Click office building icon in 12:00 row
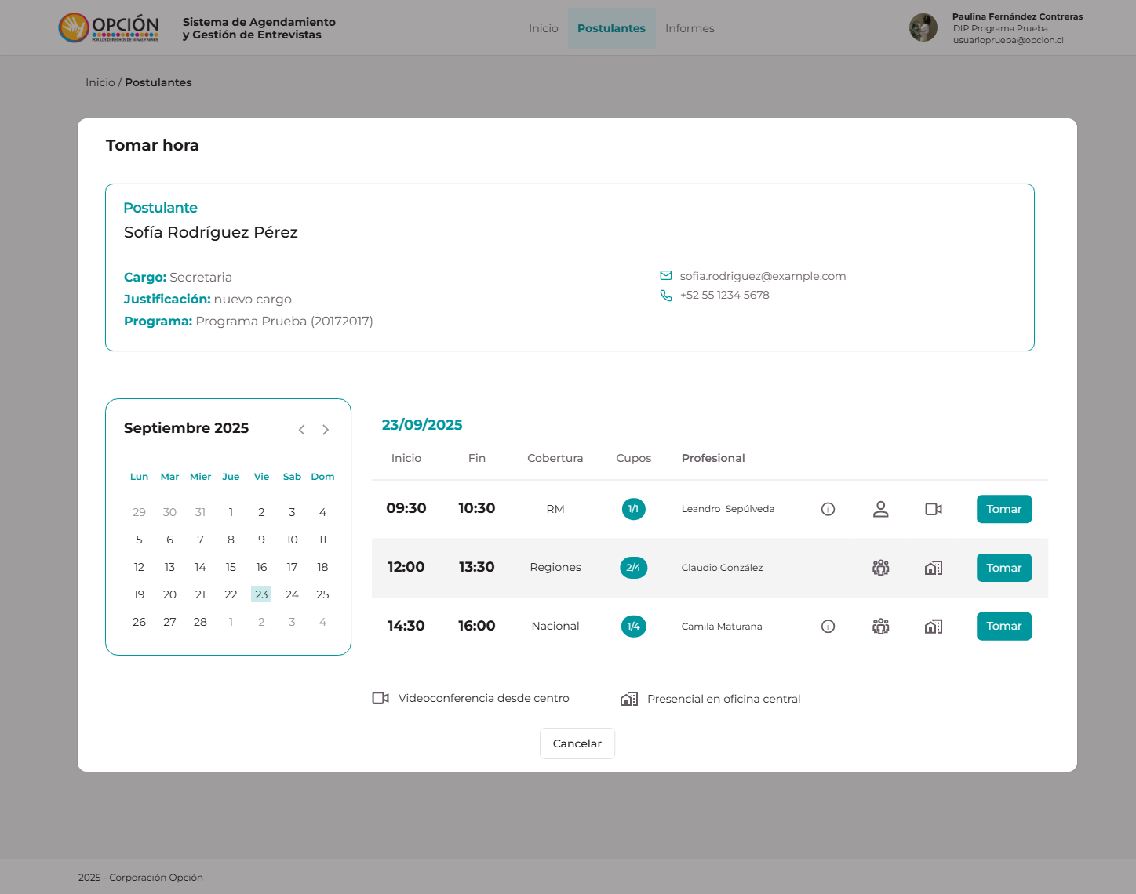The height and width of the screenshot is (894, 1136). 933,568
